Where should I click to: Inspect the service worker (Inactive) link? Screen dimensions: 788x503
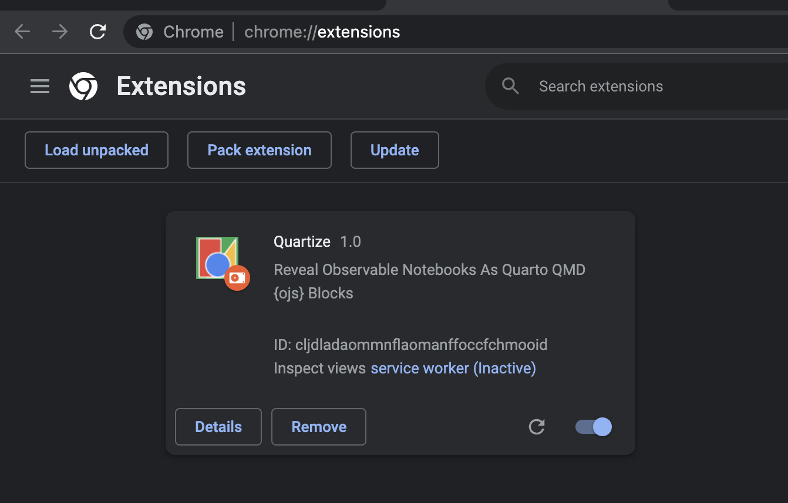coord(453,368)
